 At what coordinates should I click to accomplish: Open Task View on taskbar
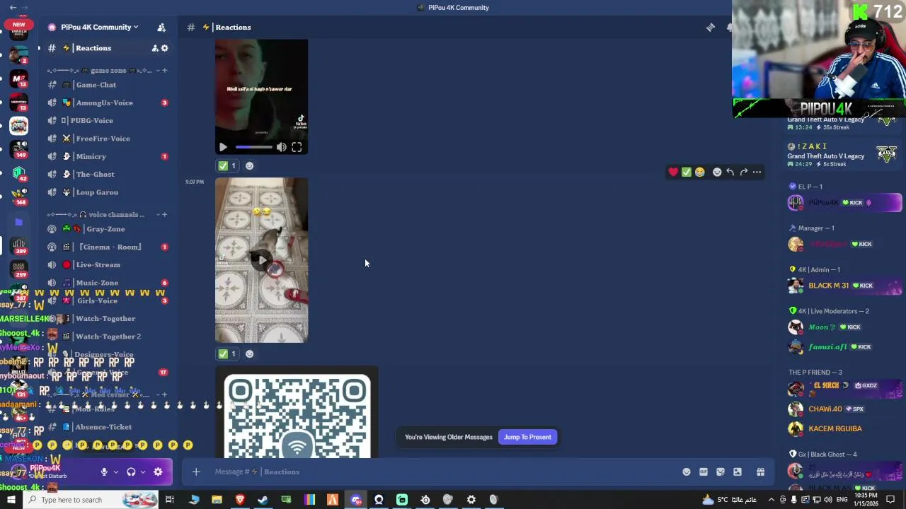170,500
